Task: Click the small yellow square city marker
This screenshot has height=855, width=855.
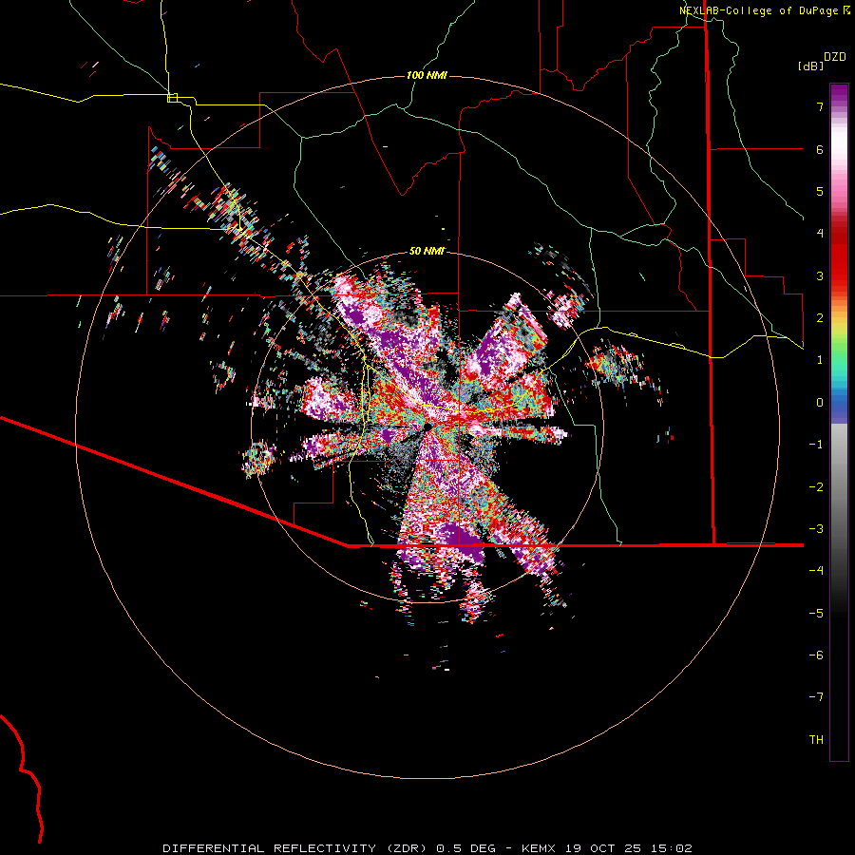Action: 172,98
